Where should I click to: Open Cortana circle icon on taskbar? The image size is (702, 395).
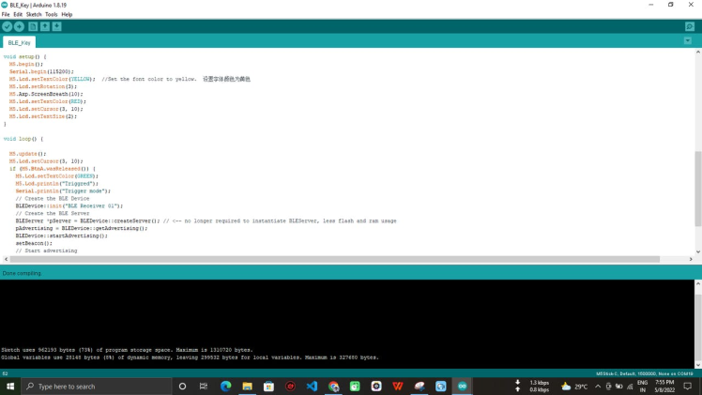pos(182,386)
